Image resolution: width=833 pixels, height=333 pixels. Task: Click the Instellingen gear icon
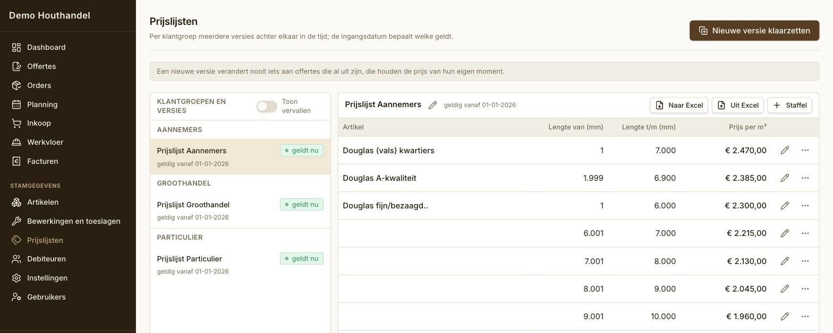16,278
